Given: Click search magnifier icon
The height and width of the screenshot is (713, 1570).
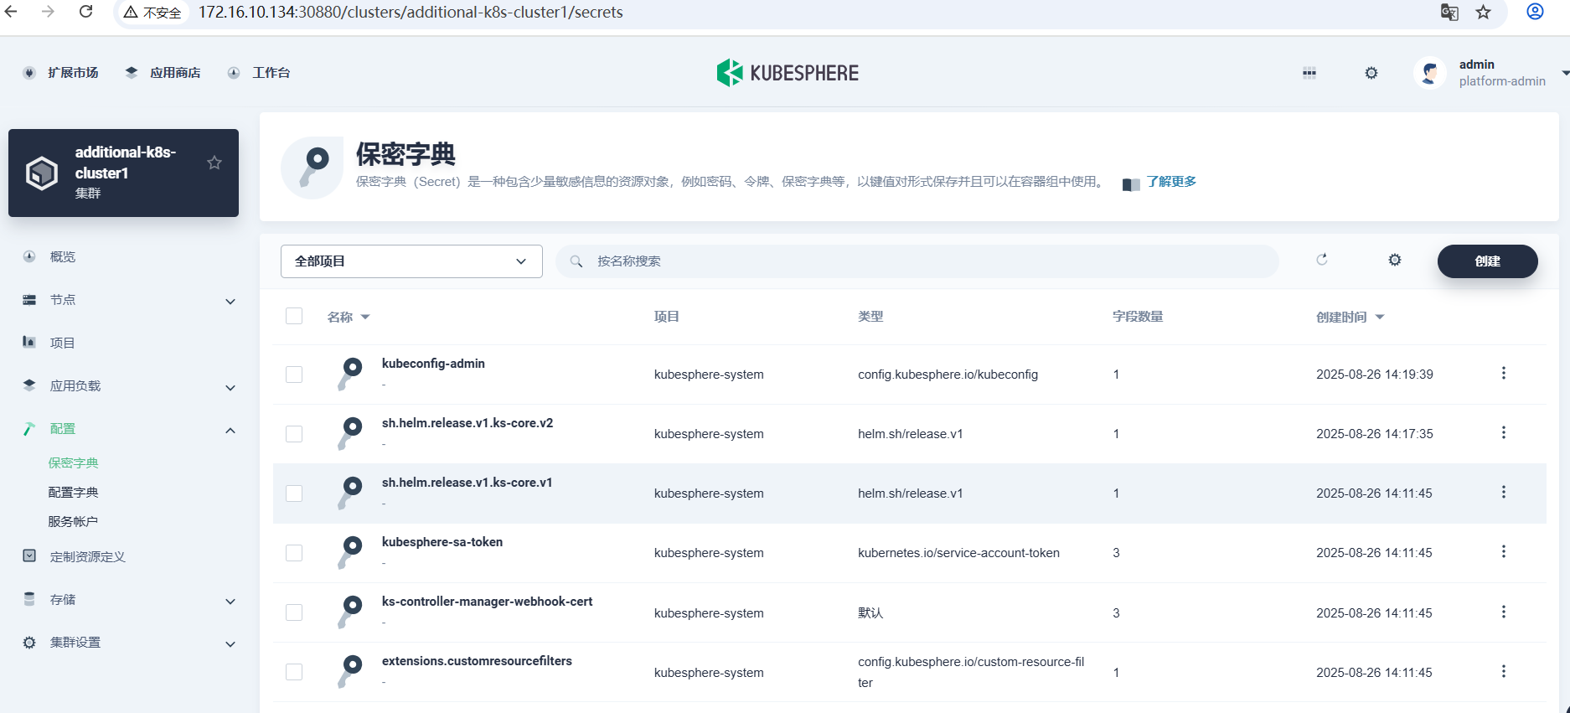Looking at the screenshot, I should (x=576, y=261).
